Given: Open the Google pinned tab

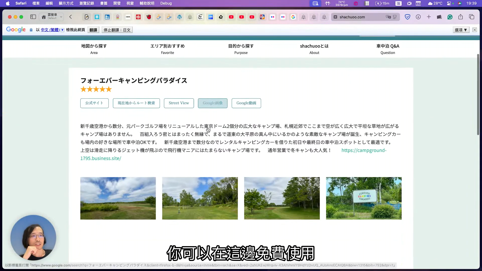Looking at the screenshot, I should tap(293, 17).
